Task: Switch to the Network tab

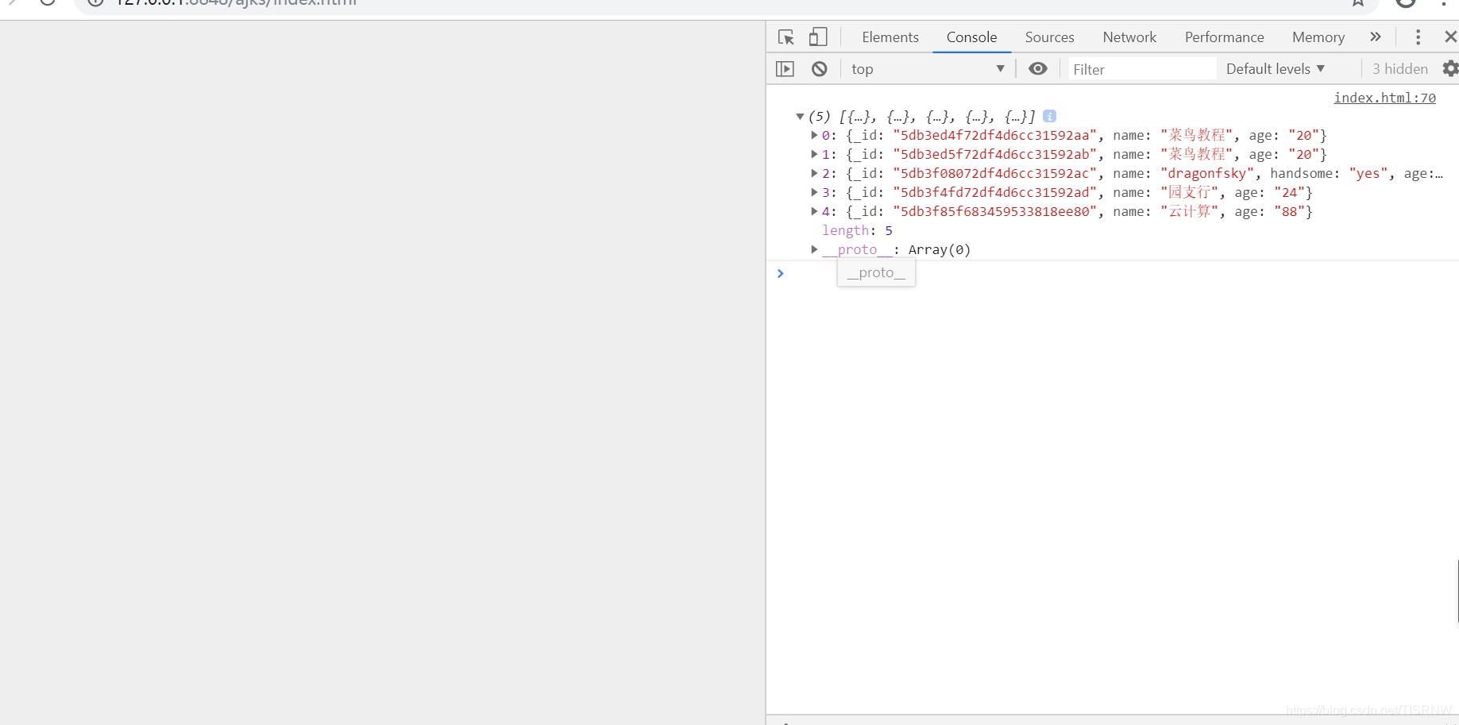Action: pyautogui.click(x=1129, y=37)
